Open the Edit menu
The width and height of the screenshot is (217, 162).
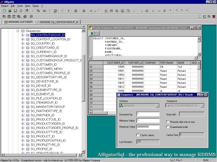tap(13, 6)
